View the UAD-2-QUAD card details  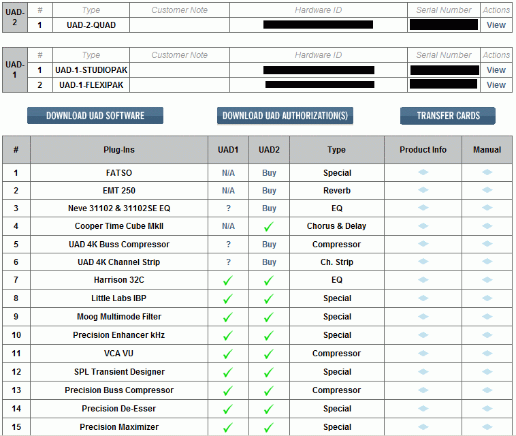(496, 25)
